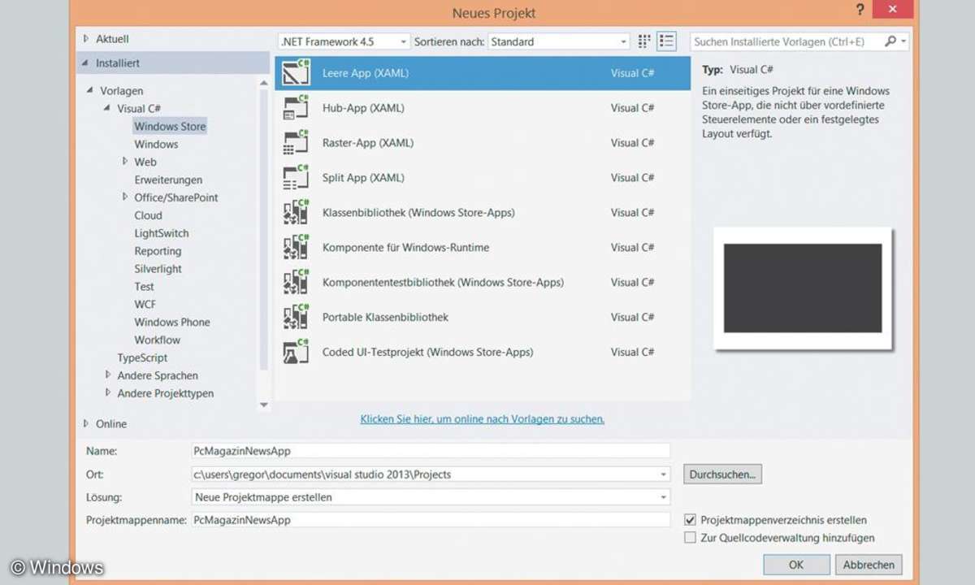Screen dimensions: 975x585
Task: Select the Windows tree item
Action: [x=156, y=144]
